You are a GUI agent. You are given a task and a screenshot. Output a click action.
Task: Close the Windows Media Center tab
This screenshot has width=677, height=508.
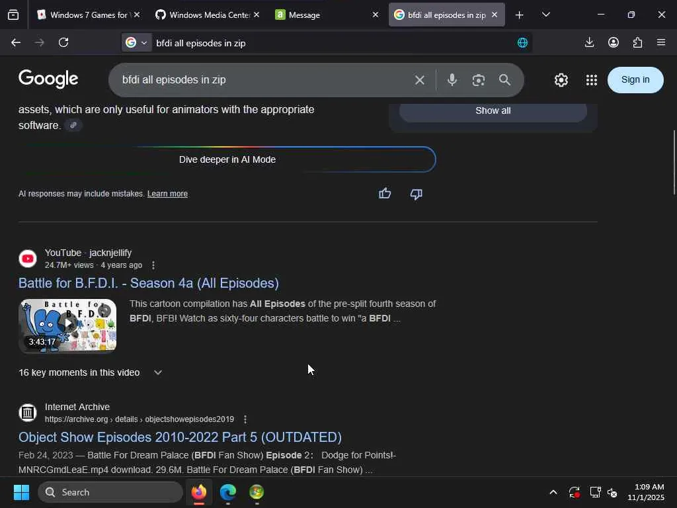tap(257, 15)
